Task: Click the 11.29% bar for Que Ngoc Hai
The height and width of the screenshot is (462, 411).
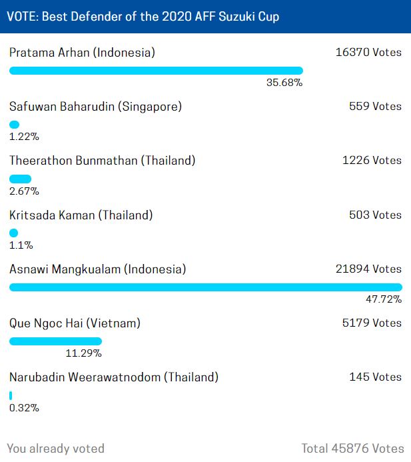Action: click(x=56, y=341)
